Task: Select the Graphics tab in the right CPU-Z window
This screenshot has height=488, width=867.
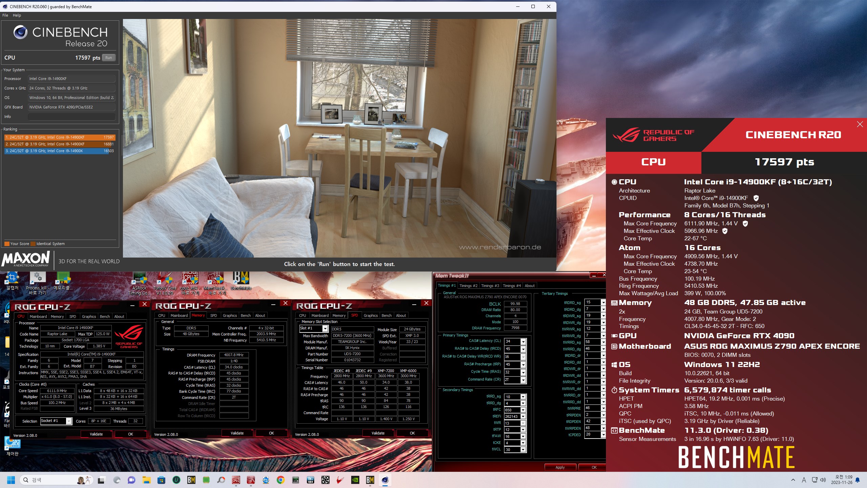Action: [x=371, y=316]
